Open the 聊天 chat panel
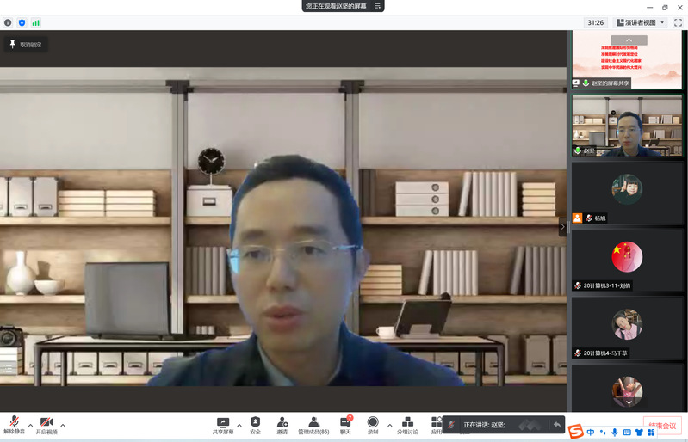The height and width of the screenshot is (442, 688). pyautogui.click(x=345, y=423)
